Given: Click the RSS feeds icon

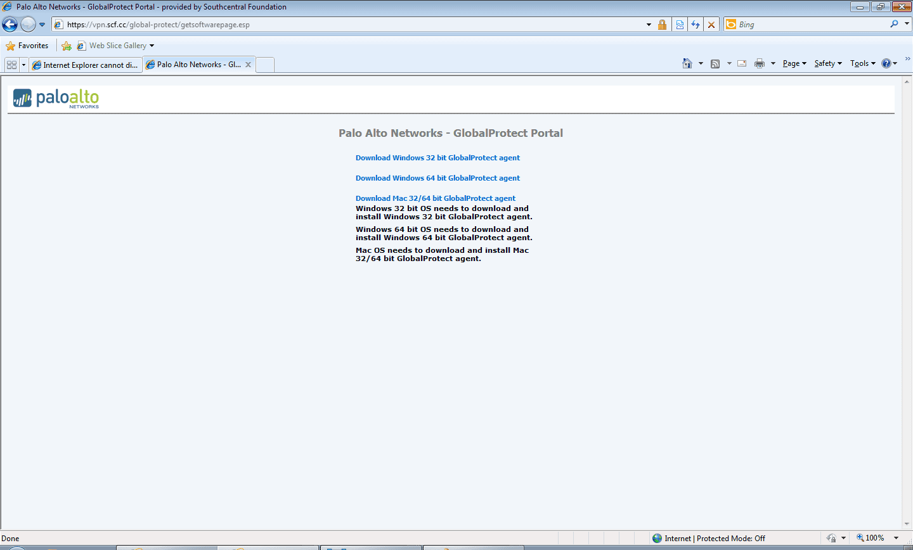Looking at the screenshot, I should pos(715,63).
